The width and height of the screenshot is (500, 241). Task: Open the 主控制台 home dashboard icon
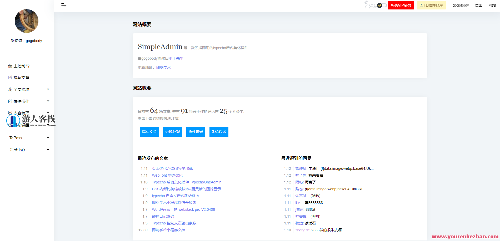click(x=10, y=65)
